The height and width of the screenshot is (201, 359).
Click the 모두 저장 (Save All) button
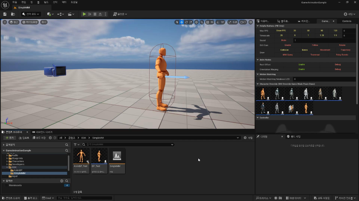39,138
